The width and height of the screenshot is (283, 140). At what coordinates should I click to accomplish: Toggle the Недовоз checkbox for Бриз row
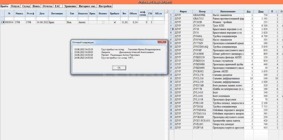coord(103,22)
